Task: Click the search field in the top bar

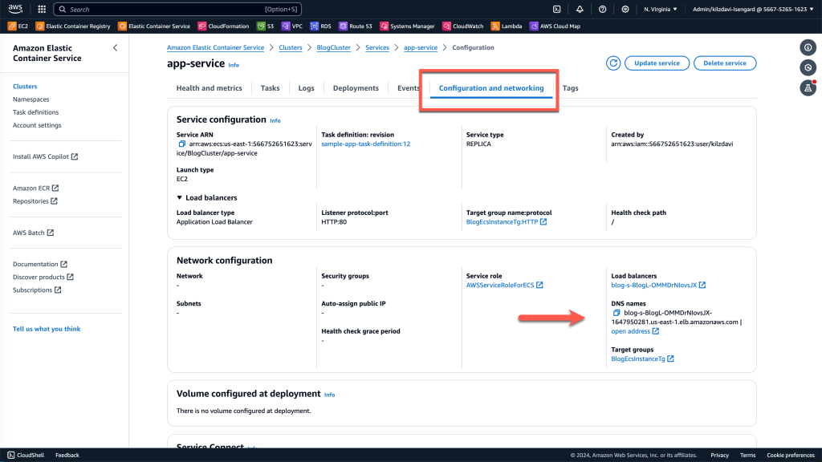Action: [161, 9]
